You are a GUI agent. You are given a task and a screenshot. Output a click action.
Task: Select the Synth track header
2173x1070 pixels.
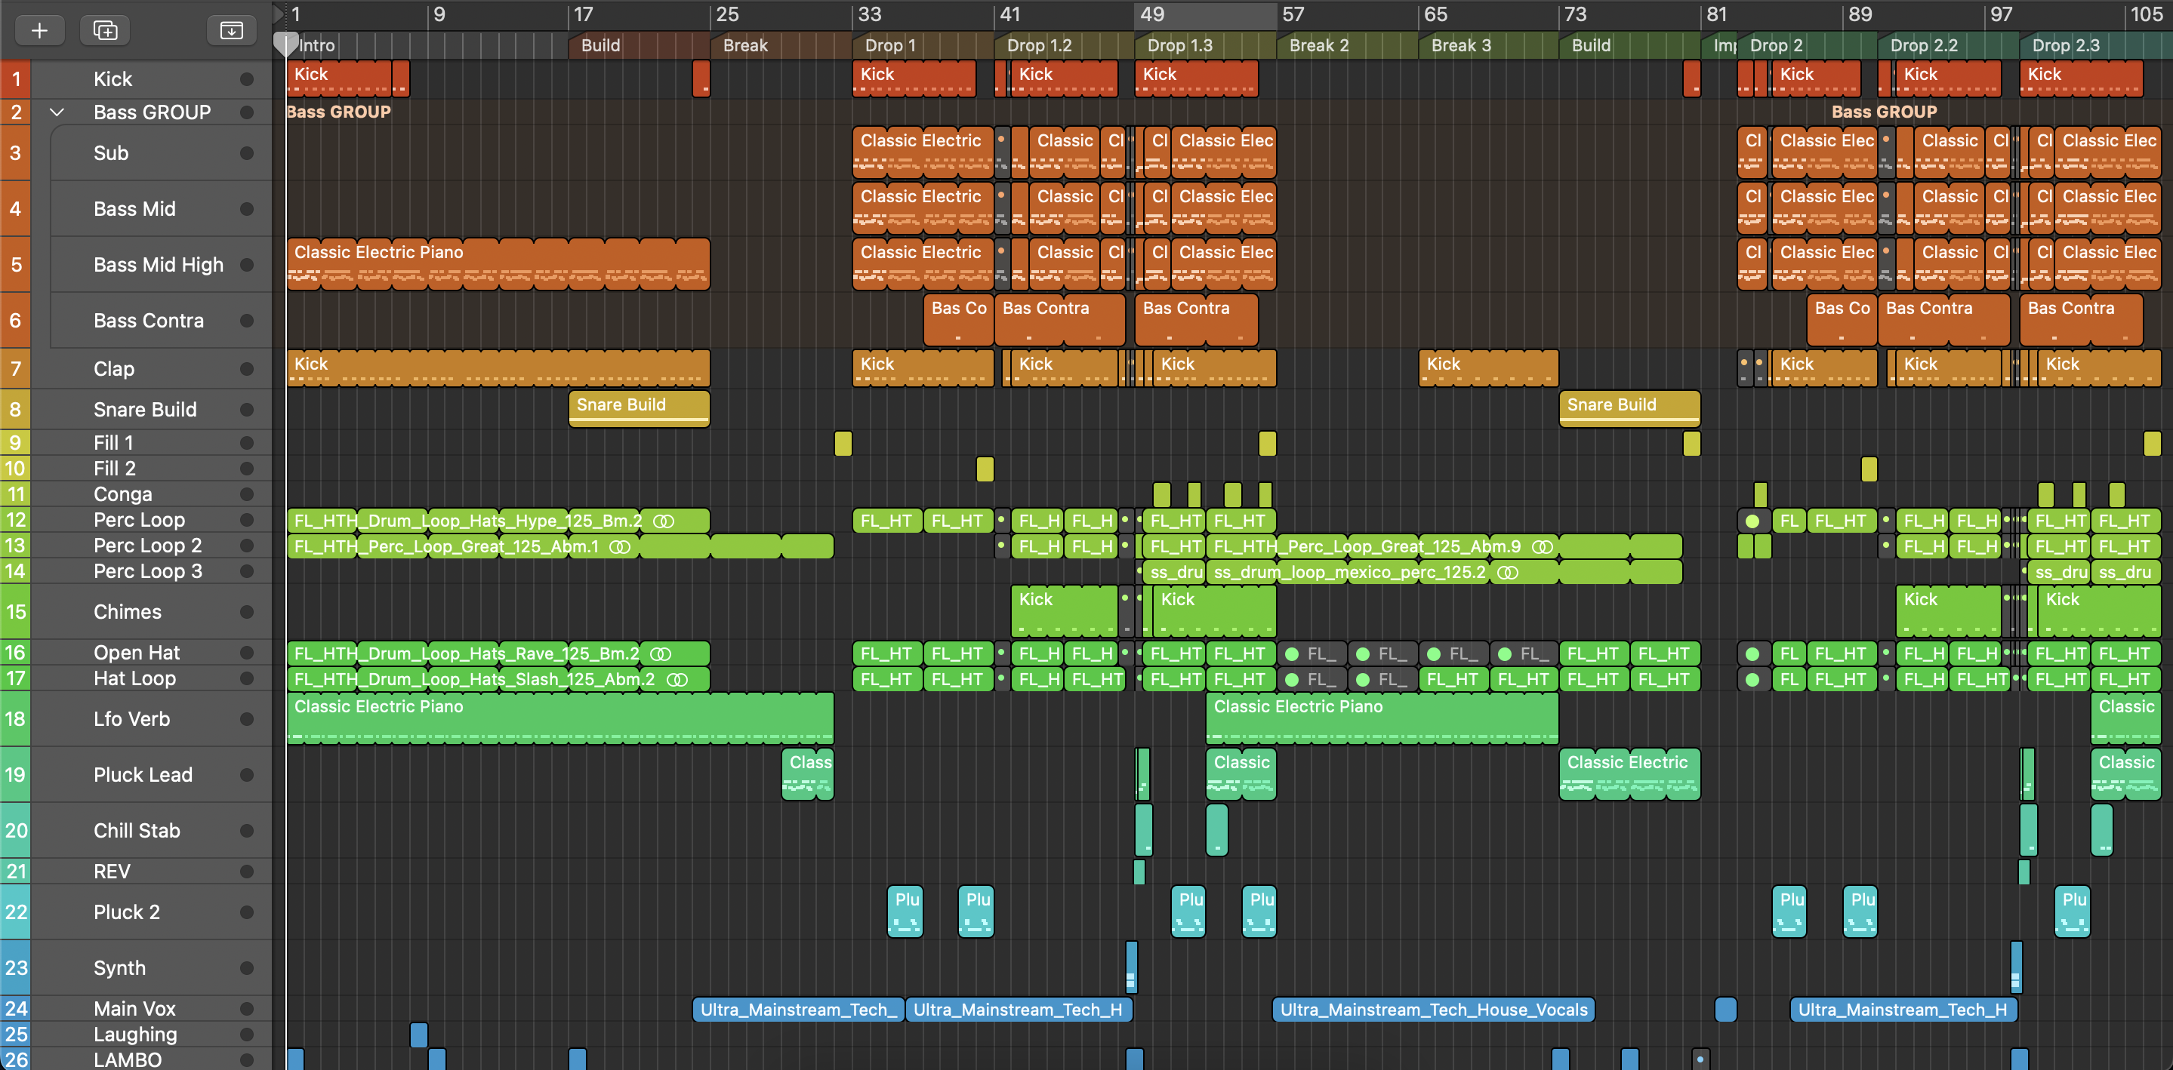[x=152, y=968]
